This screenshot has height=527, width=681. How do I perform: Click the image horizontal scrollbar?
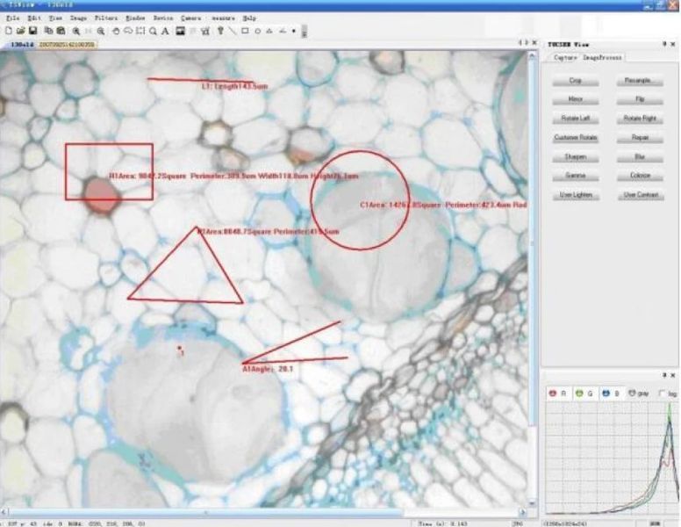(262, 512)
